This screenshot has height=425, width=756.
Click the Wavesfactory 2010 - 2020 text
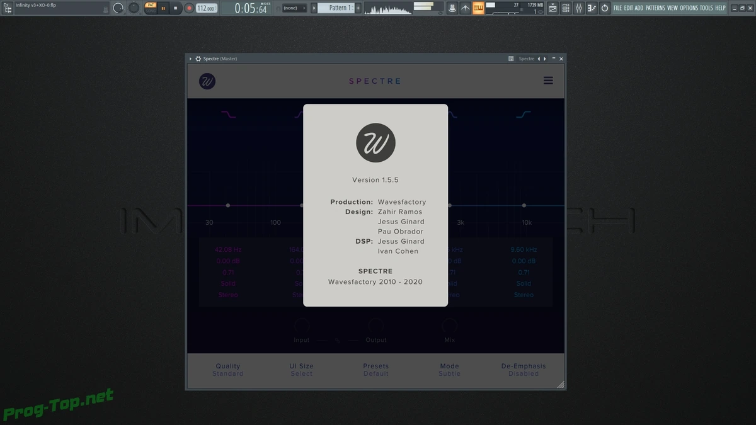tap(375, 281)
